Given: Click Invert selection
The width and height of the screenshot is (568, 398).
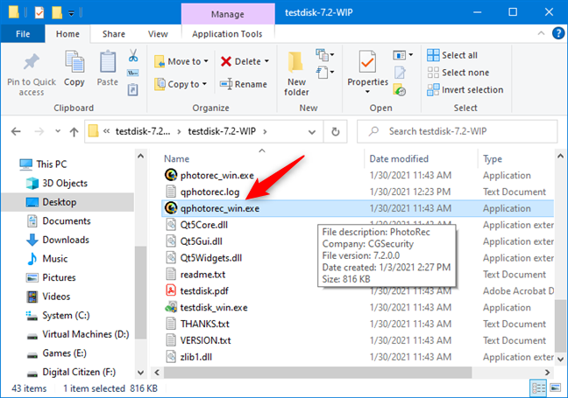Looking at the screenshot, I should (465, 89).
